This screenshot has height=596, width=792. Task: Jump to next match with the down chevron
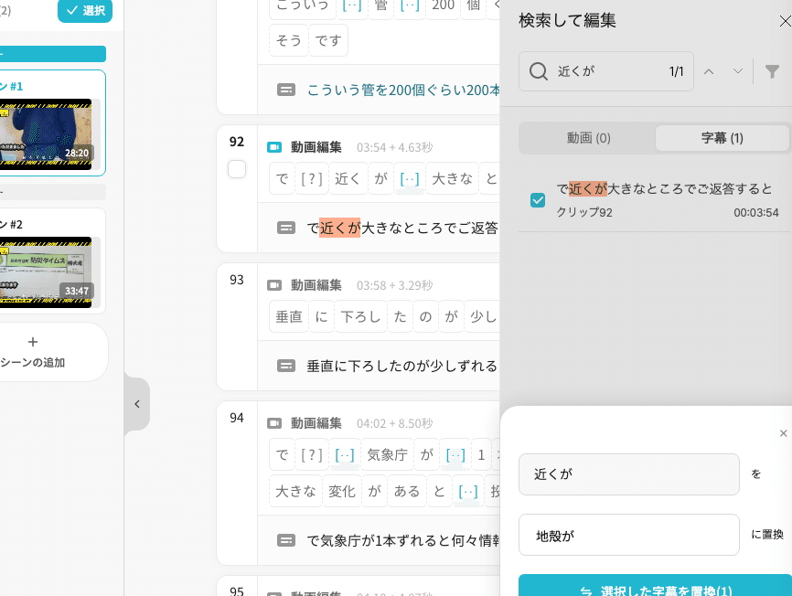tap(737, 70)
